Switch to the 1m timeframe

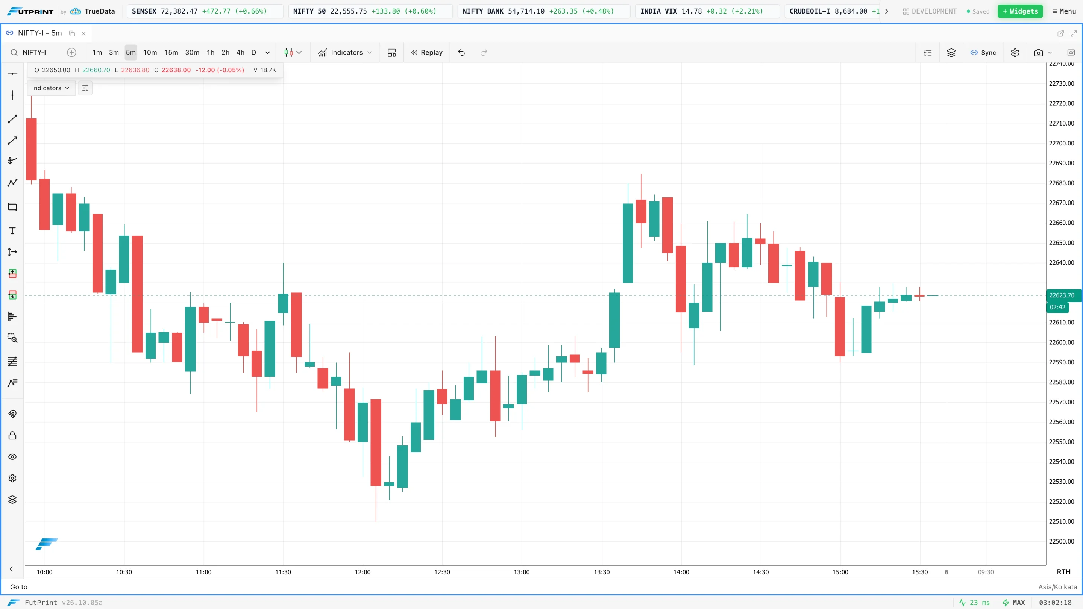tap(97, 53)
